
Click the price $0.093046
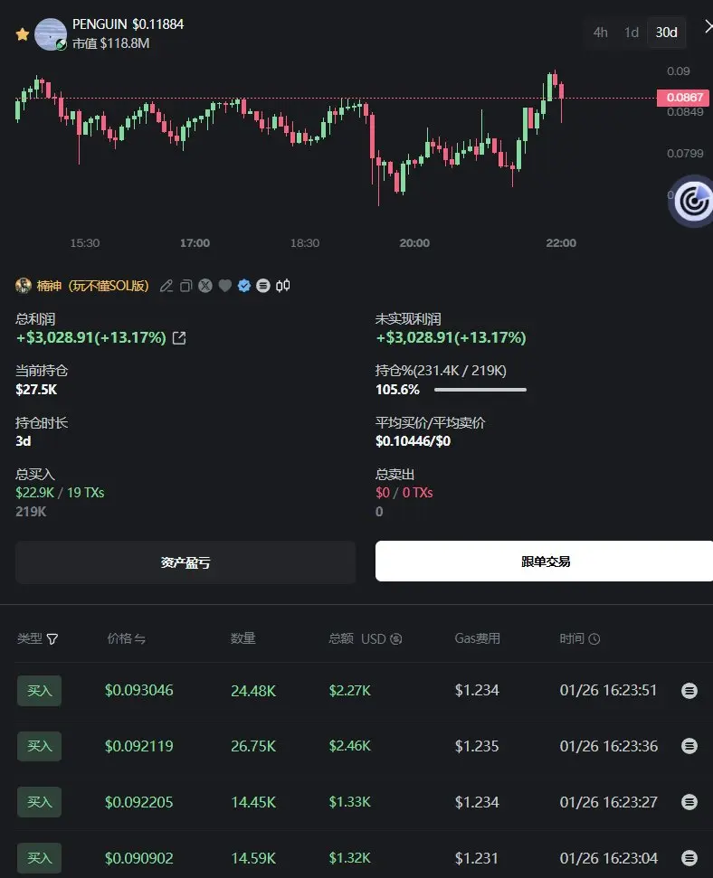tap(139, 691)
